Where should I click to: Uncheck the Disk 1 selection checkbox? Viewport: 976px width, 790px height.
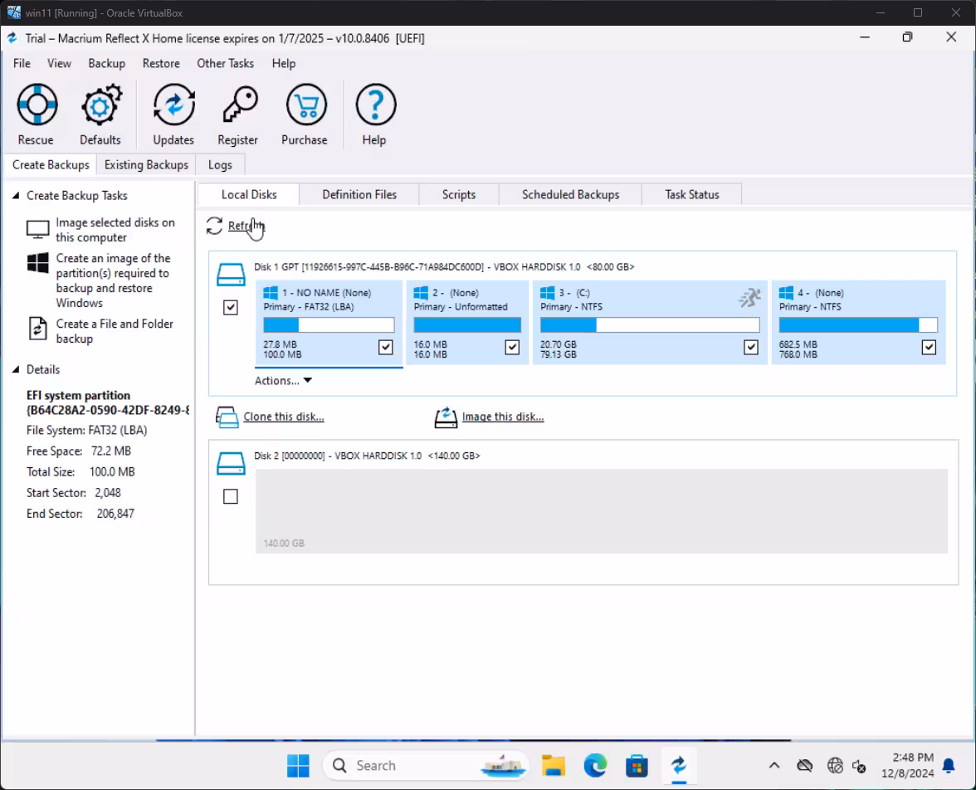[231, 307]
